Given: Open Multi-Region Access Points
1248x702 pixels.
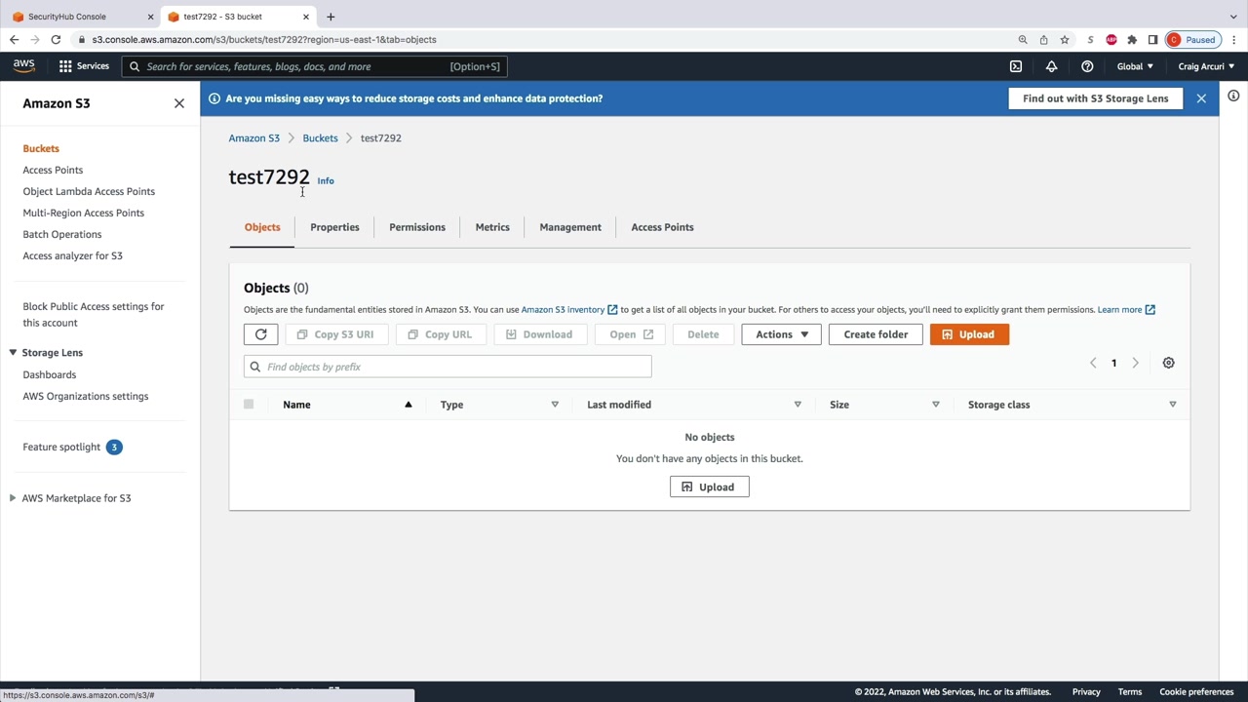Looking at the screenshot, I should pyautogui.click(x=83, y=213).
